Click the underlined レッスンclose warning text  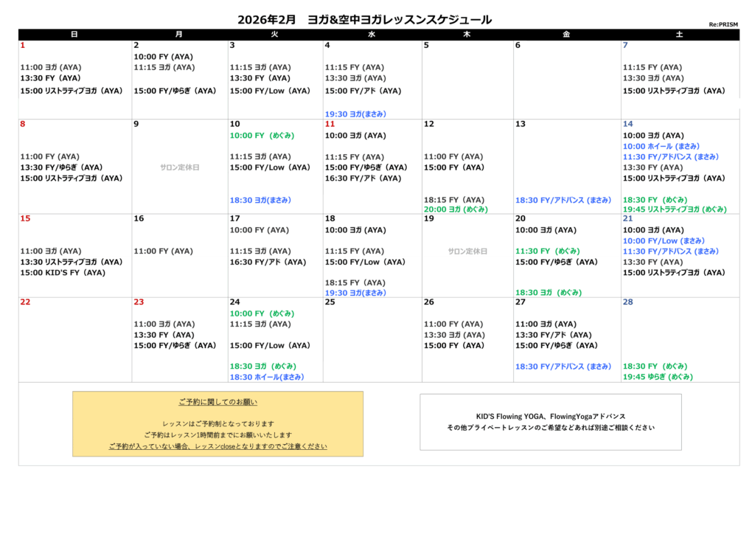(x=218, y=446)
